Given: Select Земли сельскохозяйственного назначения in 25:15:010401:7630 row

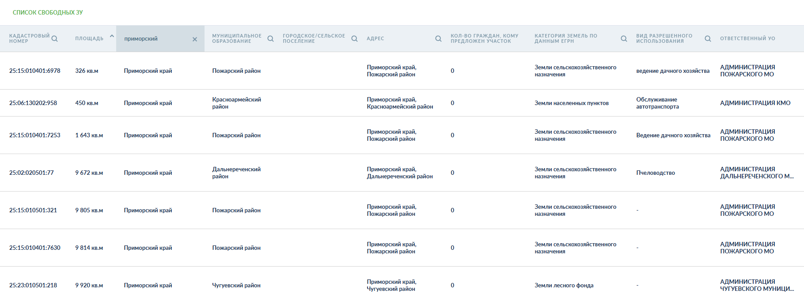Looking at the screenshot, I should (x=575, y=248).
